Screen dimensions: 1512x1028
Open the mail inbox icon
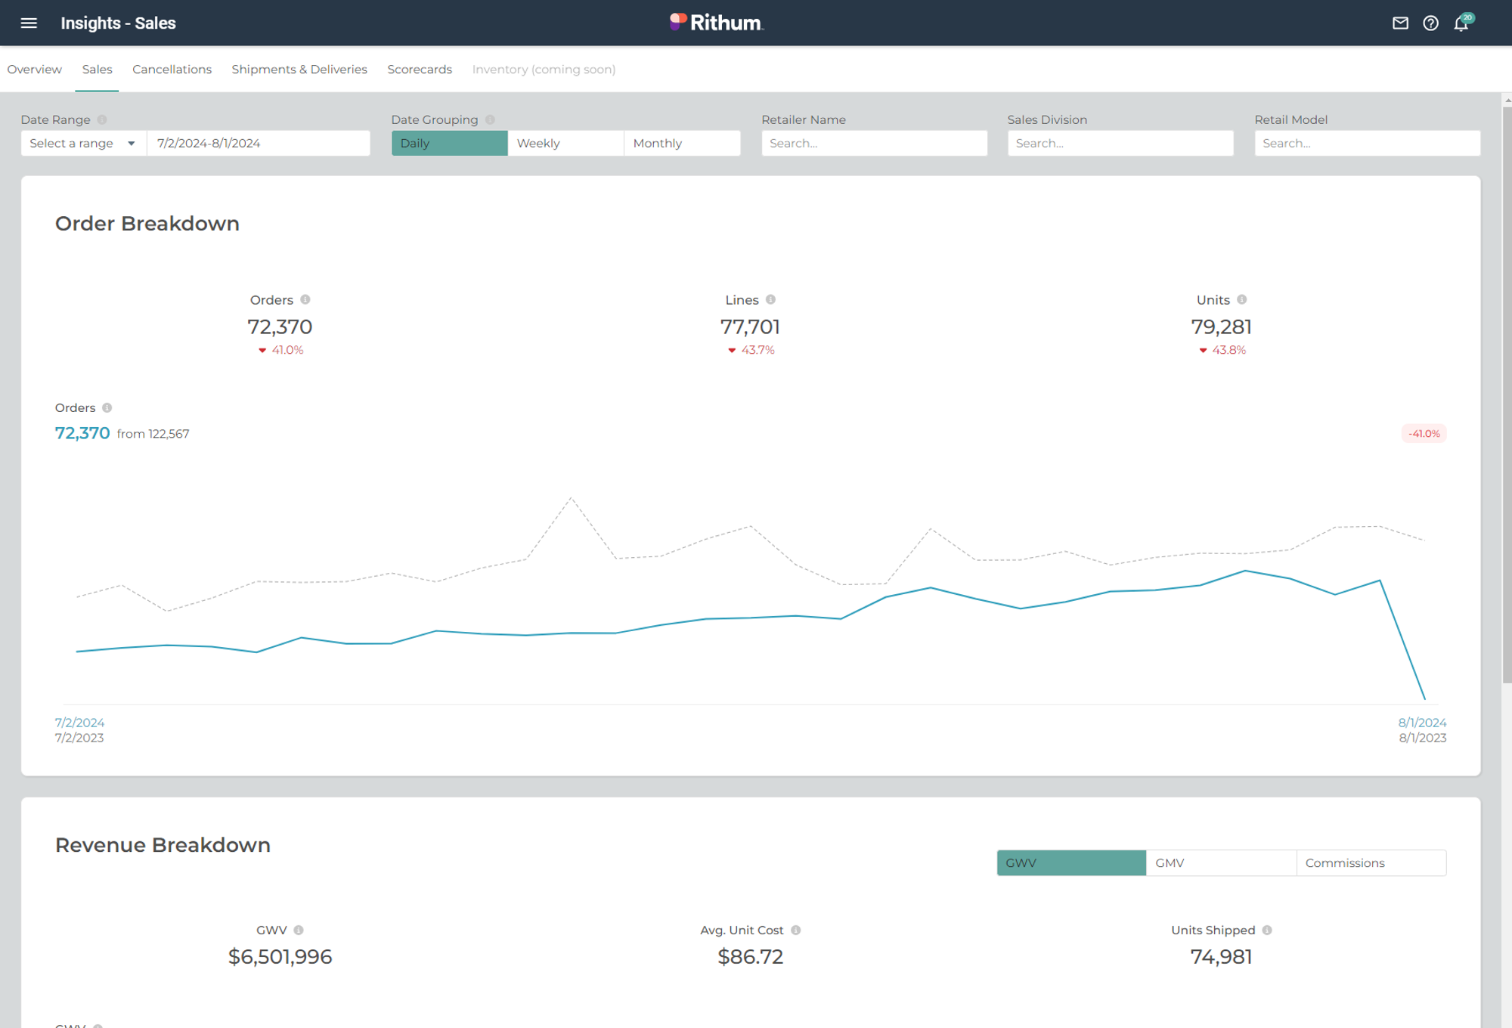pyautogui.click(x=1400, y=23)
